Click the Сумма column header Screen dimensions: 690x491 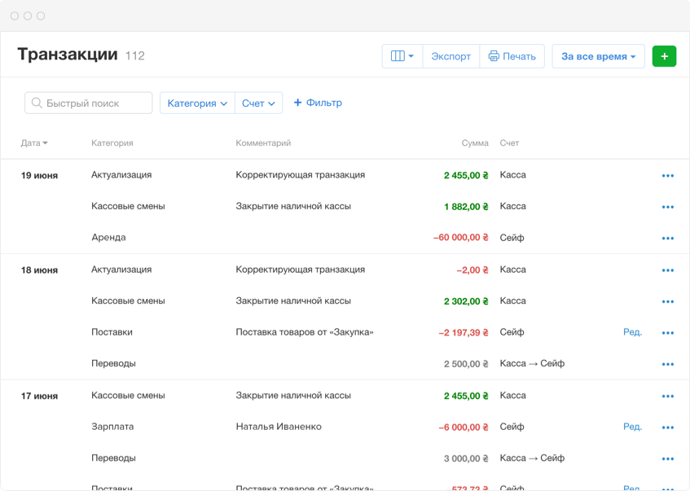[475, 143]
